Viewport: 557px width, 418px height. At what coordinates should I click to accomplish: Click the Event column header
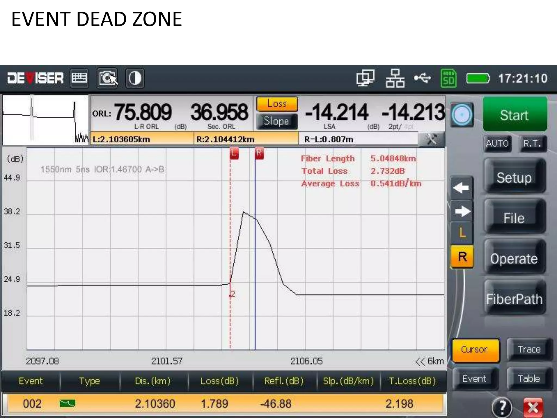(30, 381)
